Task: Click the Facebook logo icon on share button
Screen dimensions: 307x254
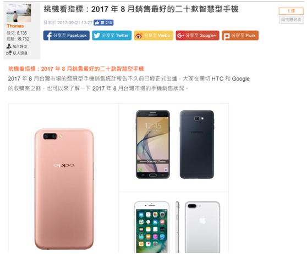Action: [x=49, y=36]
